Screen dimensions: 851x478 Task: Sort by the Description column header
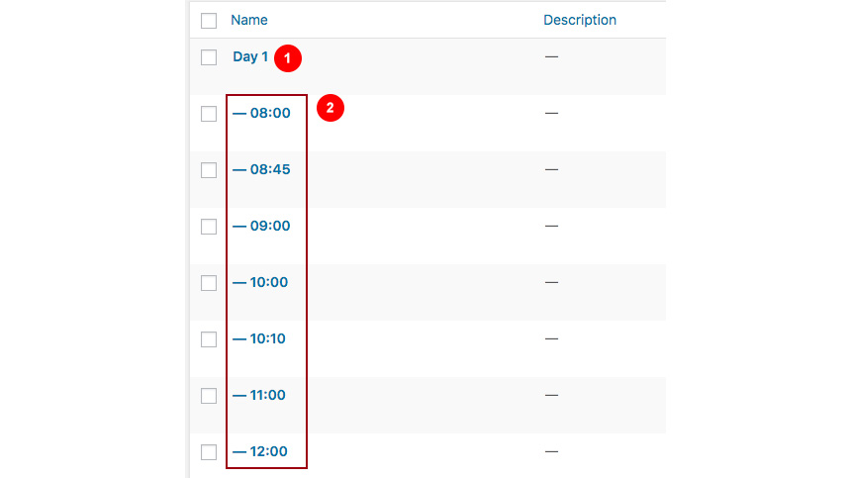pyautogui.click(x=580, y=20)
